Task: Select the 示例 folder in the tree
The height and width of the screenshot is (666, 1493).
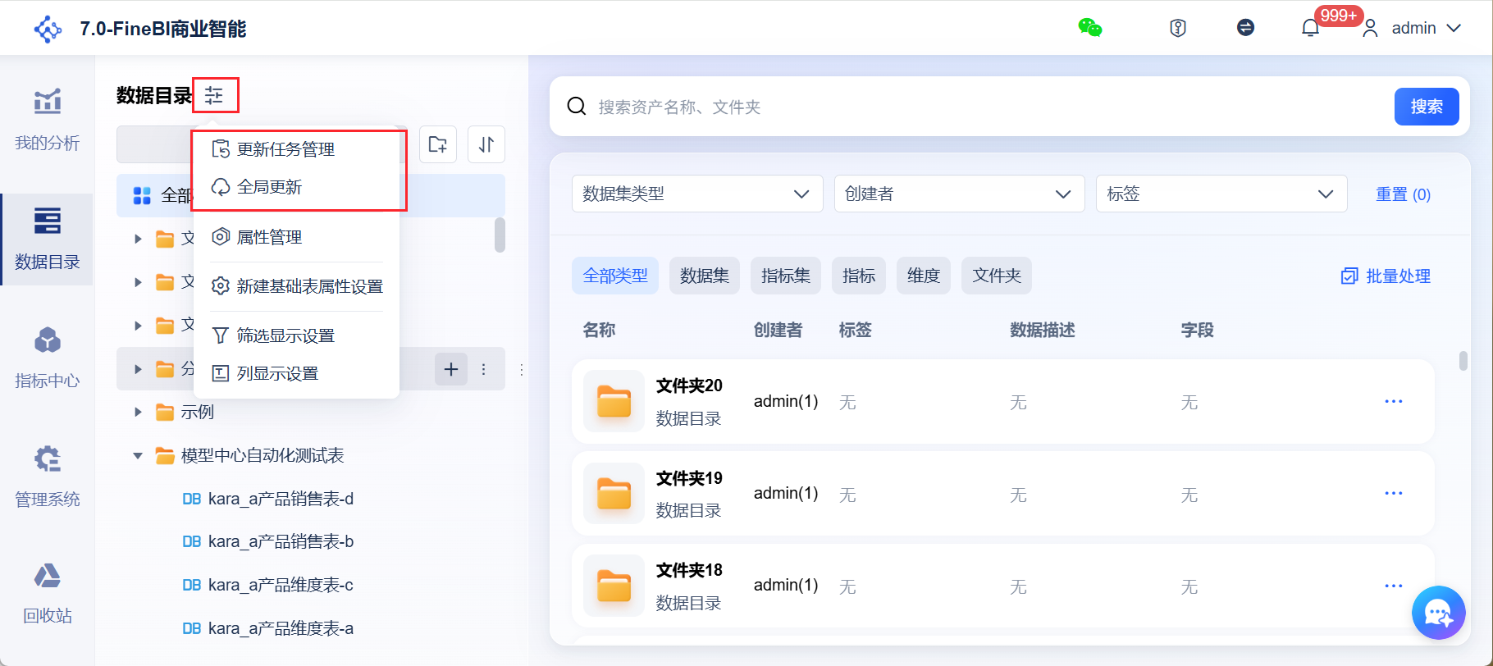Action: point(197,412)
